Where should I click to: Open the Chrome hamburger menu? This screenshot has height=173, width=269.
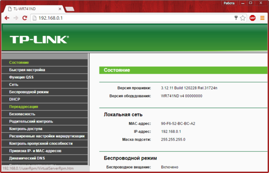coord(262,18)
